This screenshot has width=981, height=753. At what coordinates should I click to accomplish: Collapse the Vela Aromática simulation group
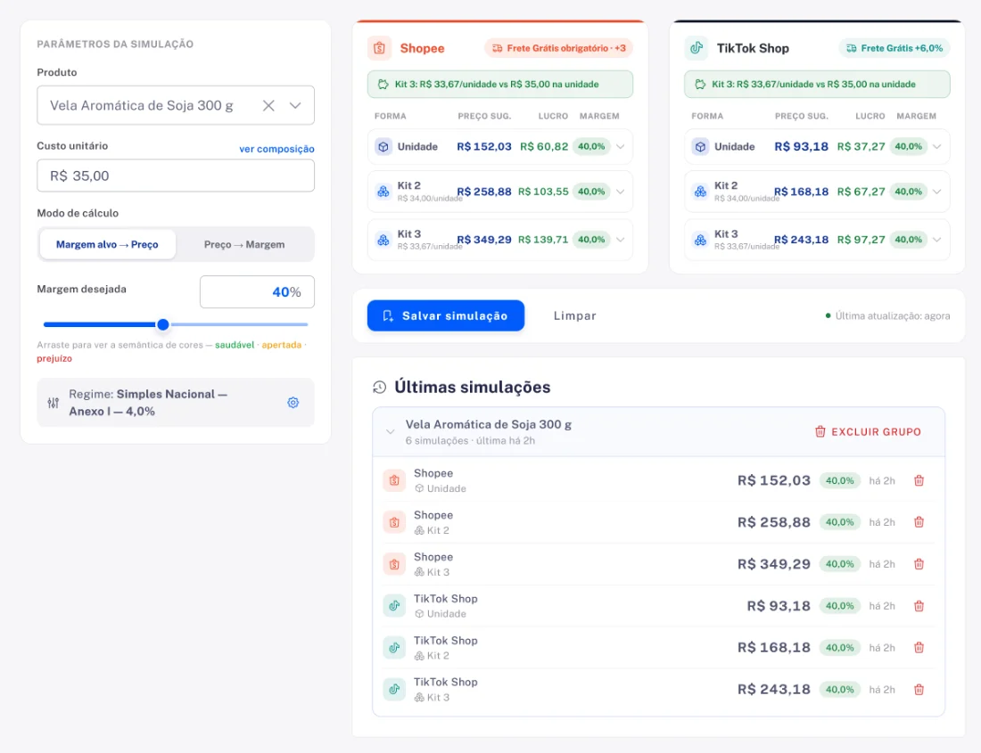(391, 432)
